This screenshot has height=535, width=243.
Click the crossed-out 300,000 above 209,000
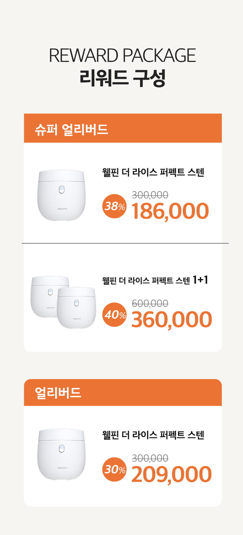coord(150,458)
